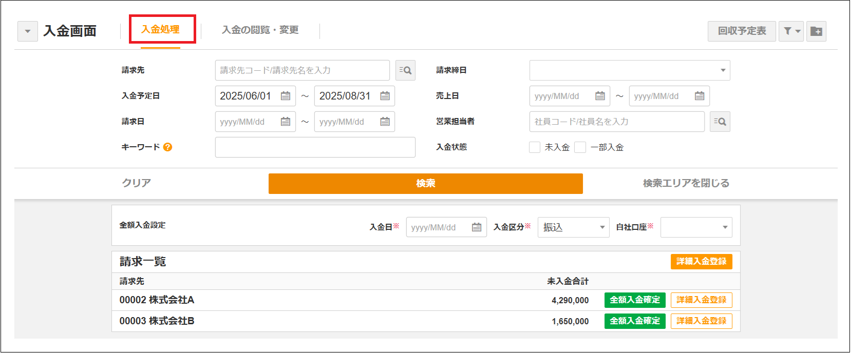
Task: Switch to the 入金処理 tab
Action: 161,30
